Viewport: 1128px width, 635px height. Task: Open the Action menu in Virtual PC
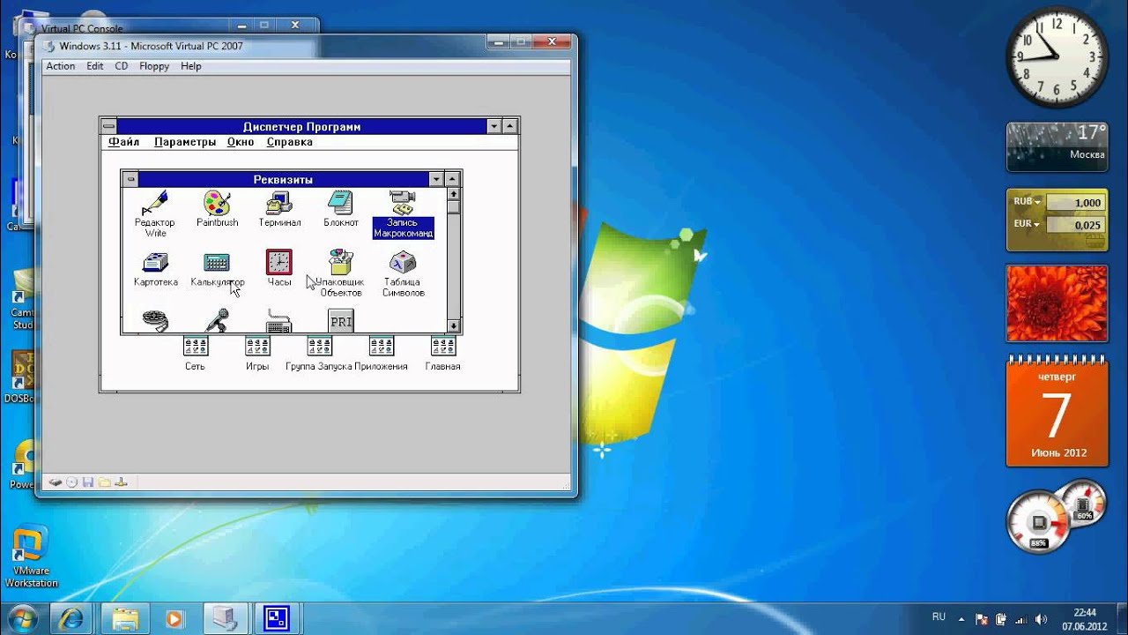(x=61, y=66)
